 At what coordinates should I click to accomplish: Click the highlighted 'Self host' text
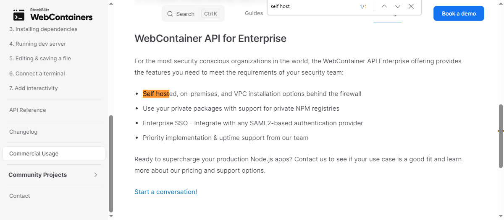coord(156,94)
